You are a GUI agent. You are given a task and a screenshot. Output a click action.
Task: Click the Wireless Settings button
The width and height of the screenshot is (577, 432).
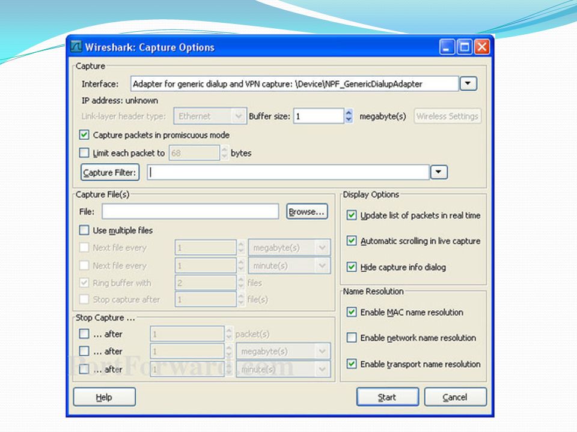(x=447, y=116)
